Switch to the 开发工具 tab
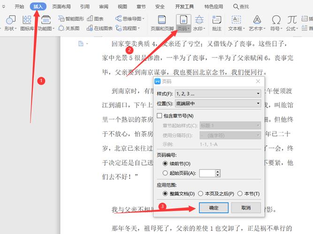Viewport: 313px width, 234px height. tap(184, 7)
